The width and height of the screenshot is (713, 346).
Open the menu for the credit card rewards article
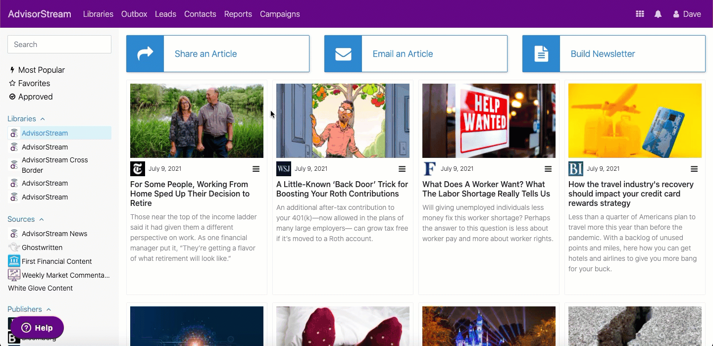pyautogui.click(x=694, y=169)
